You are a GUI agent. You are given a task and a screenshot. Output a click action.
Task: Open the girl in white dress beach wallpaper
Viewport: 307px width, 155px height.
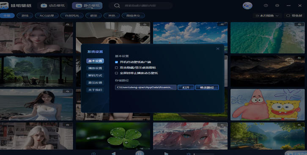[36, 105]
